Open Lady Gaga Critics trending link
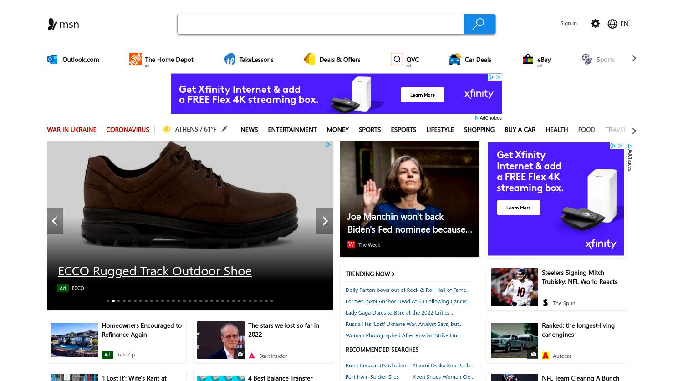Image resolution: width=673 pixels, height=381 pixels. [x=399, y=313]
